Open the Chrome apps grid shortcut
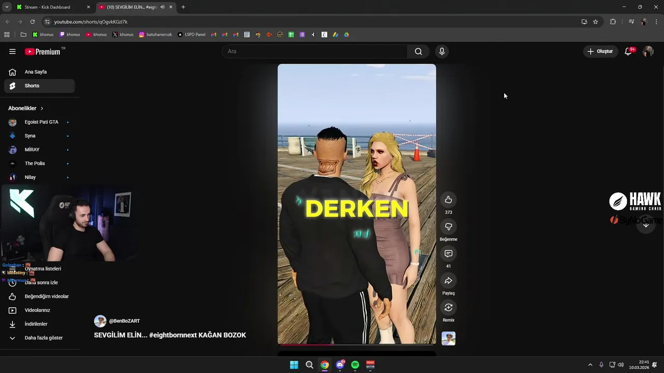The image size is (664, 373). [x=7, y=35]
